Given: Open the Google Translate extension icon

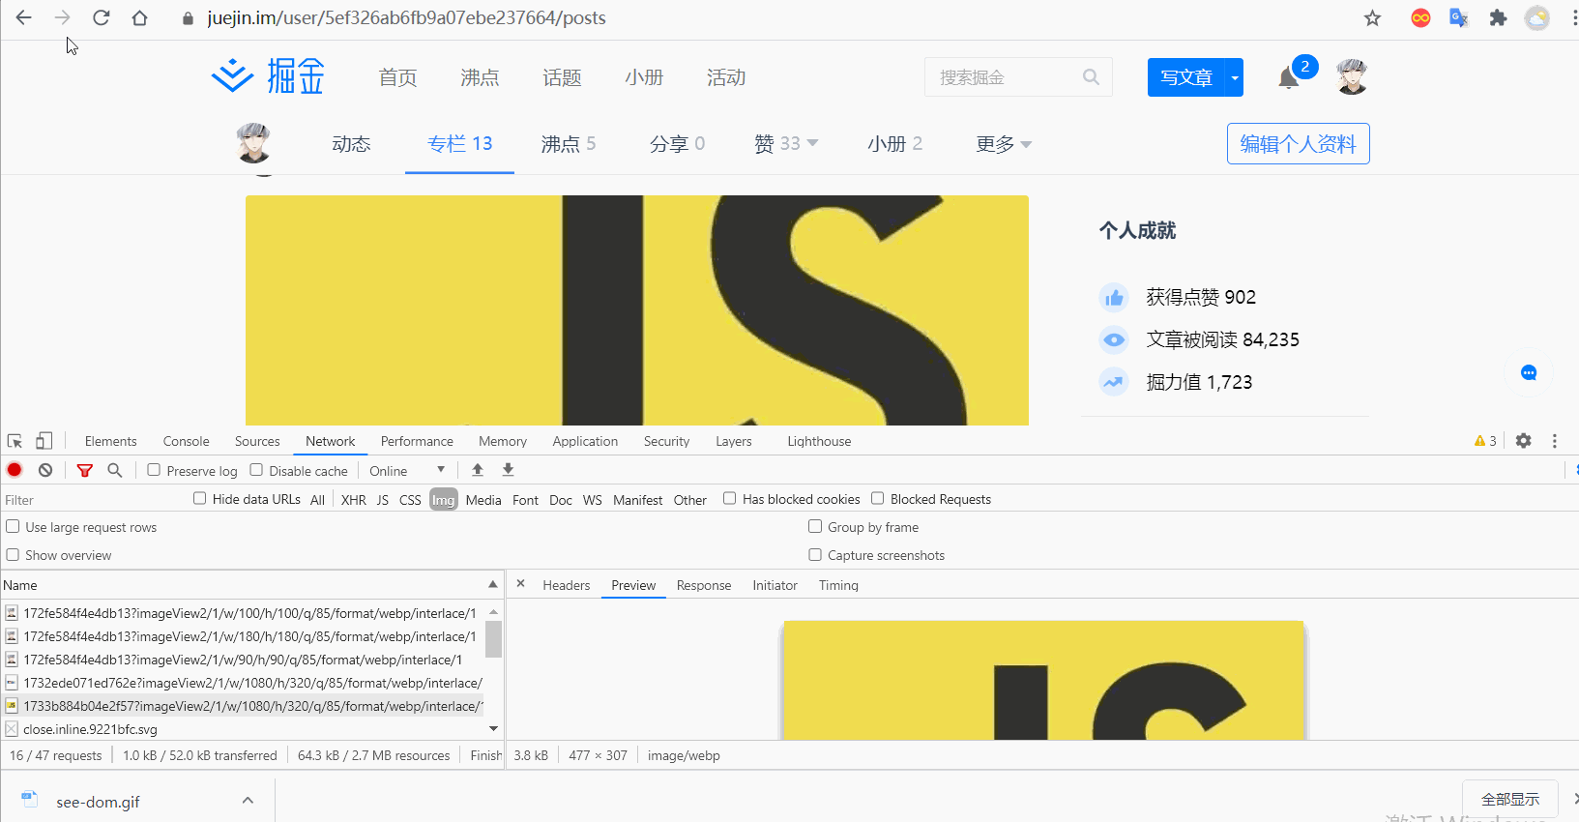Looking at the screenshot, I should [x=1459, y=18].
